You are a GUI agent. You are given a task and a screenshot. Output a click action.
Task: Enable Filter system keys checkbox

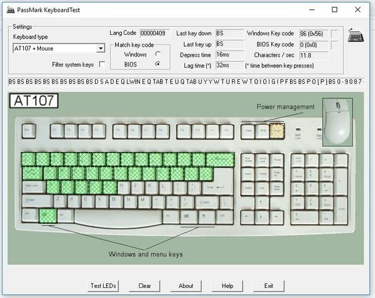(102, 64)
